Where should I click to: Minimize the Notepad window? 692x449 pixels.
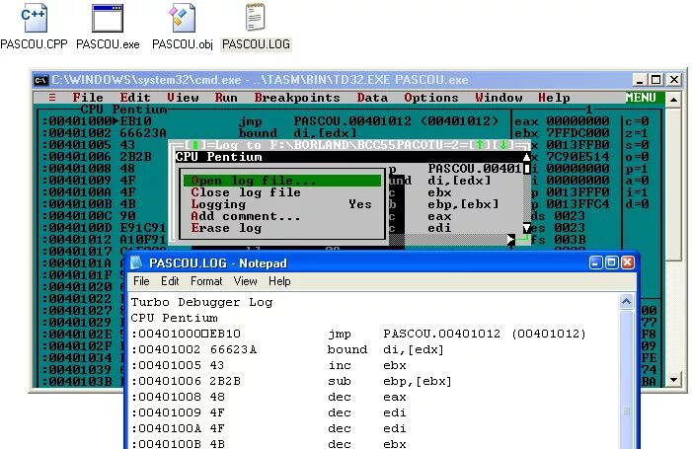[x=595, y=262]
